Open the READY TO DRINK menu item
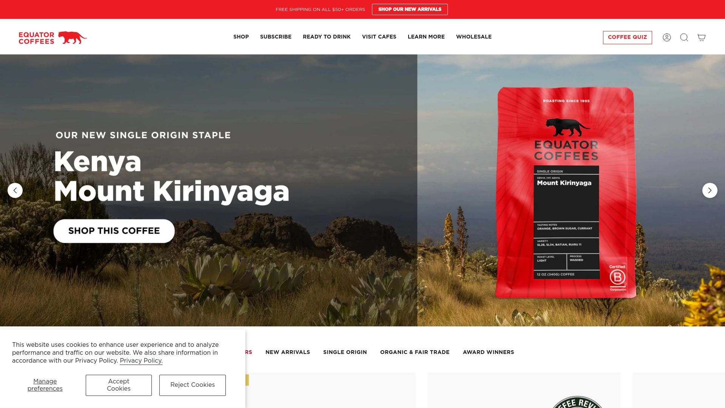 coord(327,37)
